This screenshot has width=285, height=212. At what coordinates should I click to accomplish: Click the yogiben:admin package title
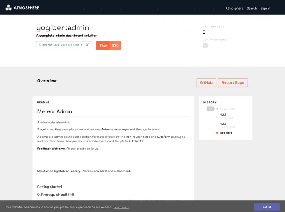click(63, 28)
